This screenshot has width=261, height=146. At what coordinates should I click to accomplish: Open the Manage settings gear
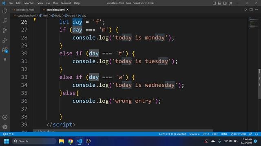[x=5, y=127]
